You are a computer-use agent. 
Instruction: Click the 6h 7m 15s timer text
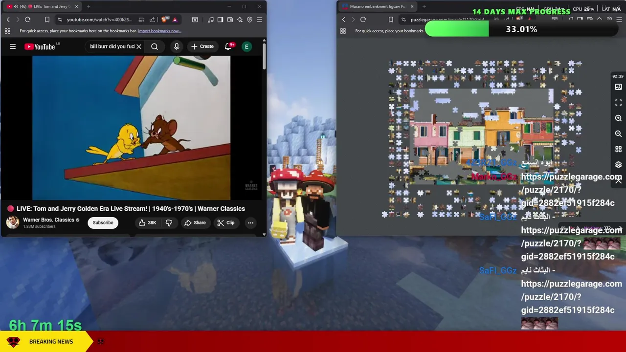coord(45,325)
